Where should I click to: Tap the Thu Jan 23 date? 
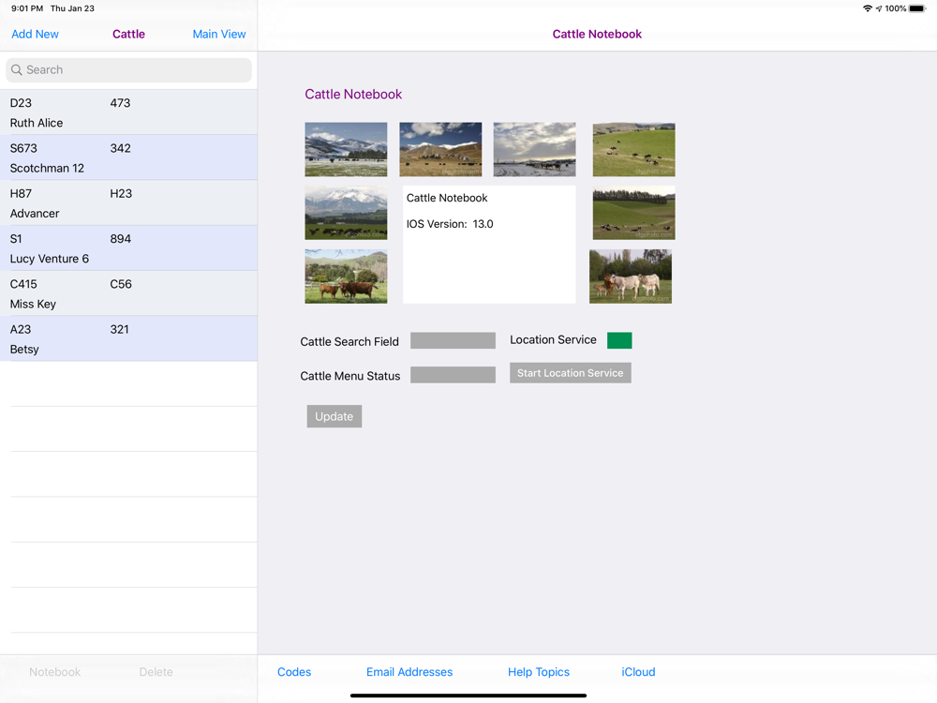point(72,8)
